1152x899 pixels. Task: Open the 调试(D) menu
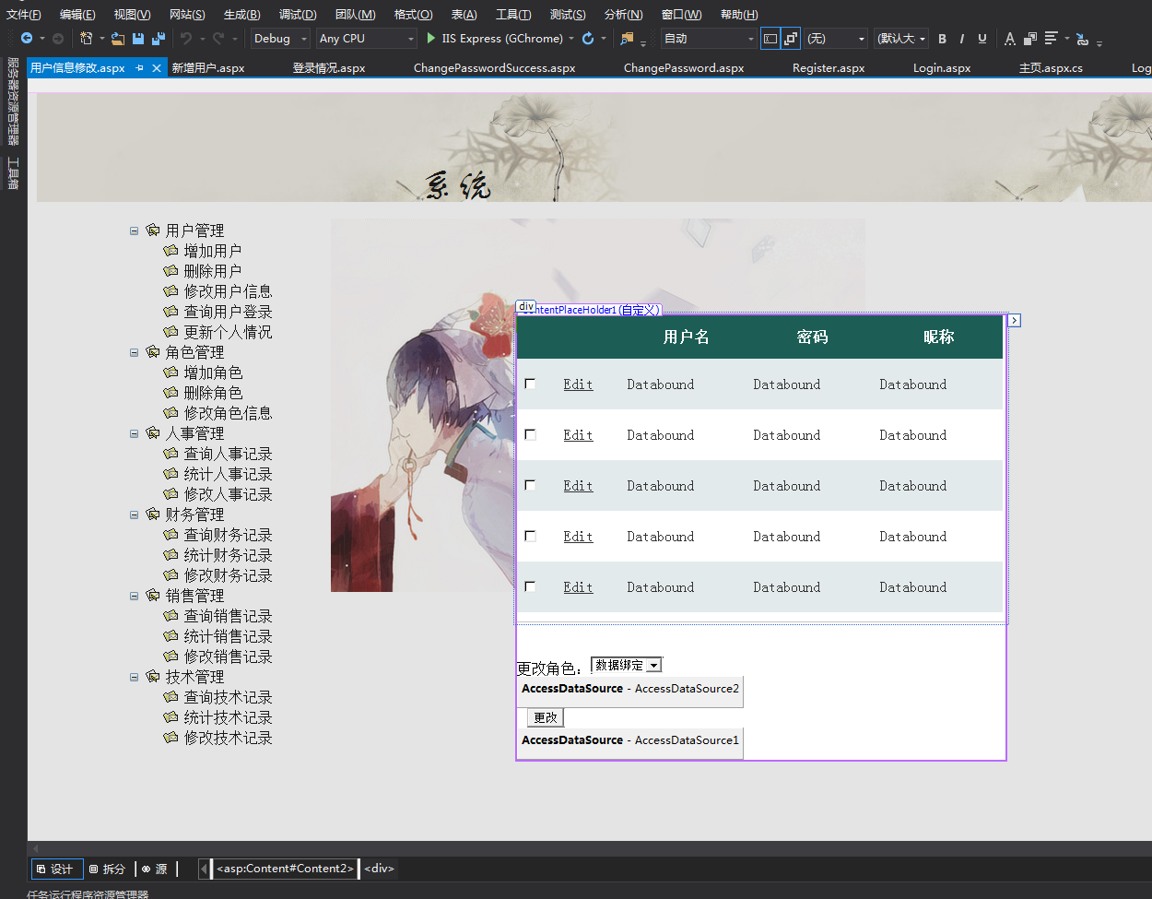(x=298, y=14)
